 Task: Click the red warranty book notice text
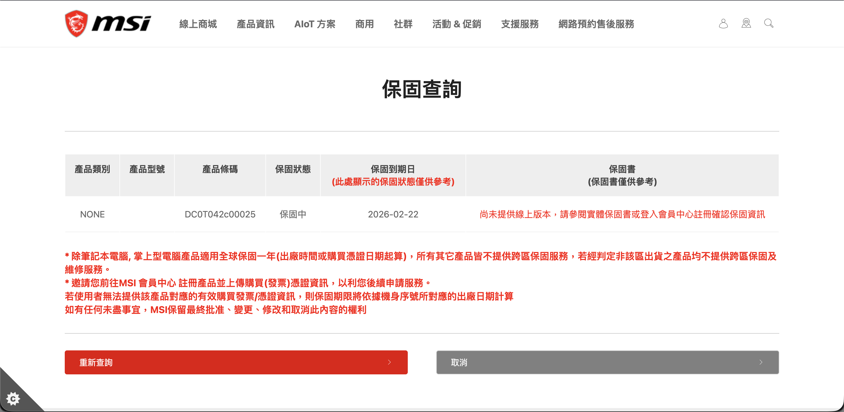click(622, 214)
